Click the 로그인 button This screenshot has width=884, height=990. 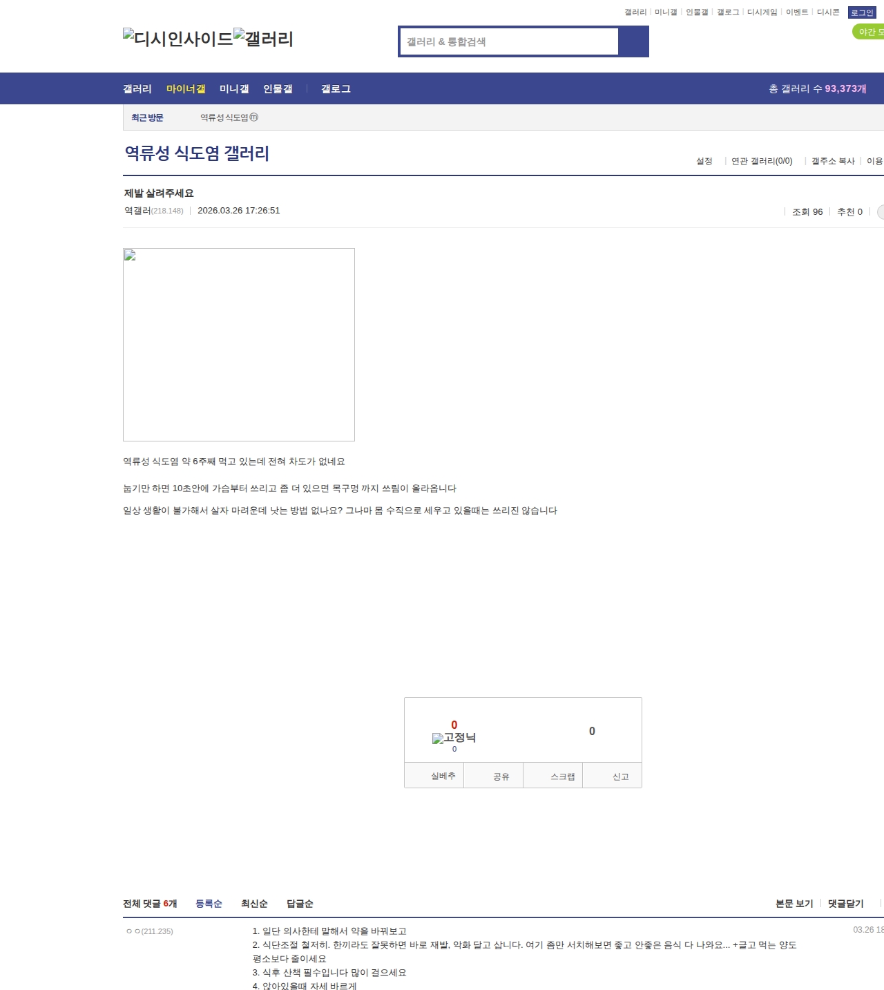862,12
